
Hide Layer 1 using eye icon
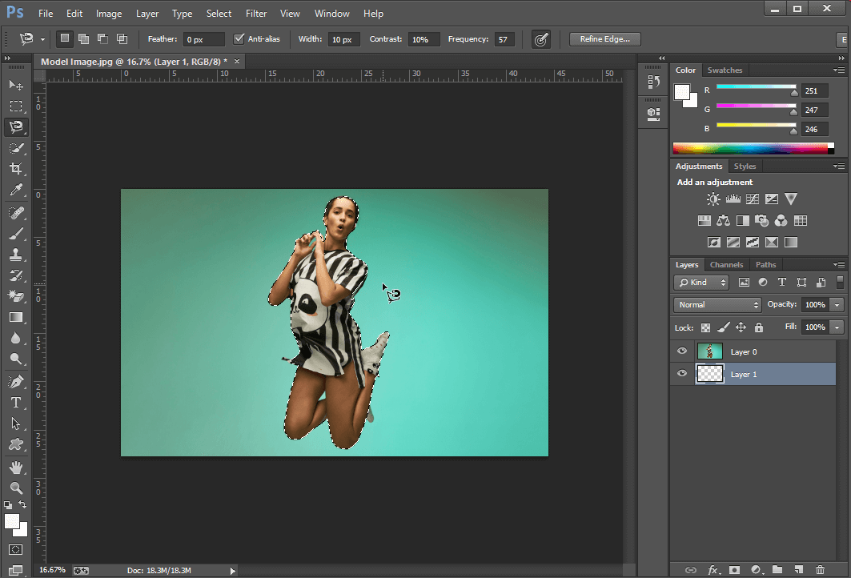click(682, 374)
